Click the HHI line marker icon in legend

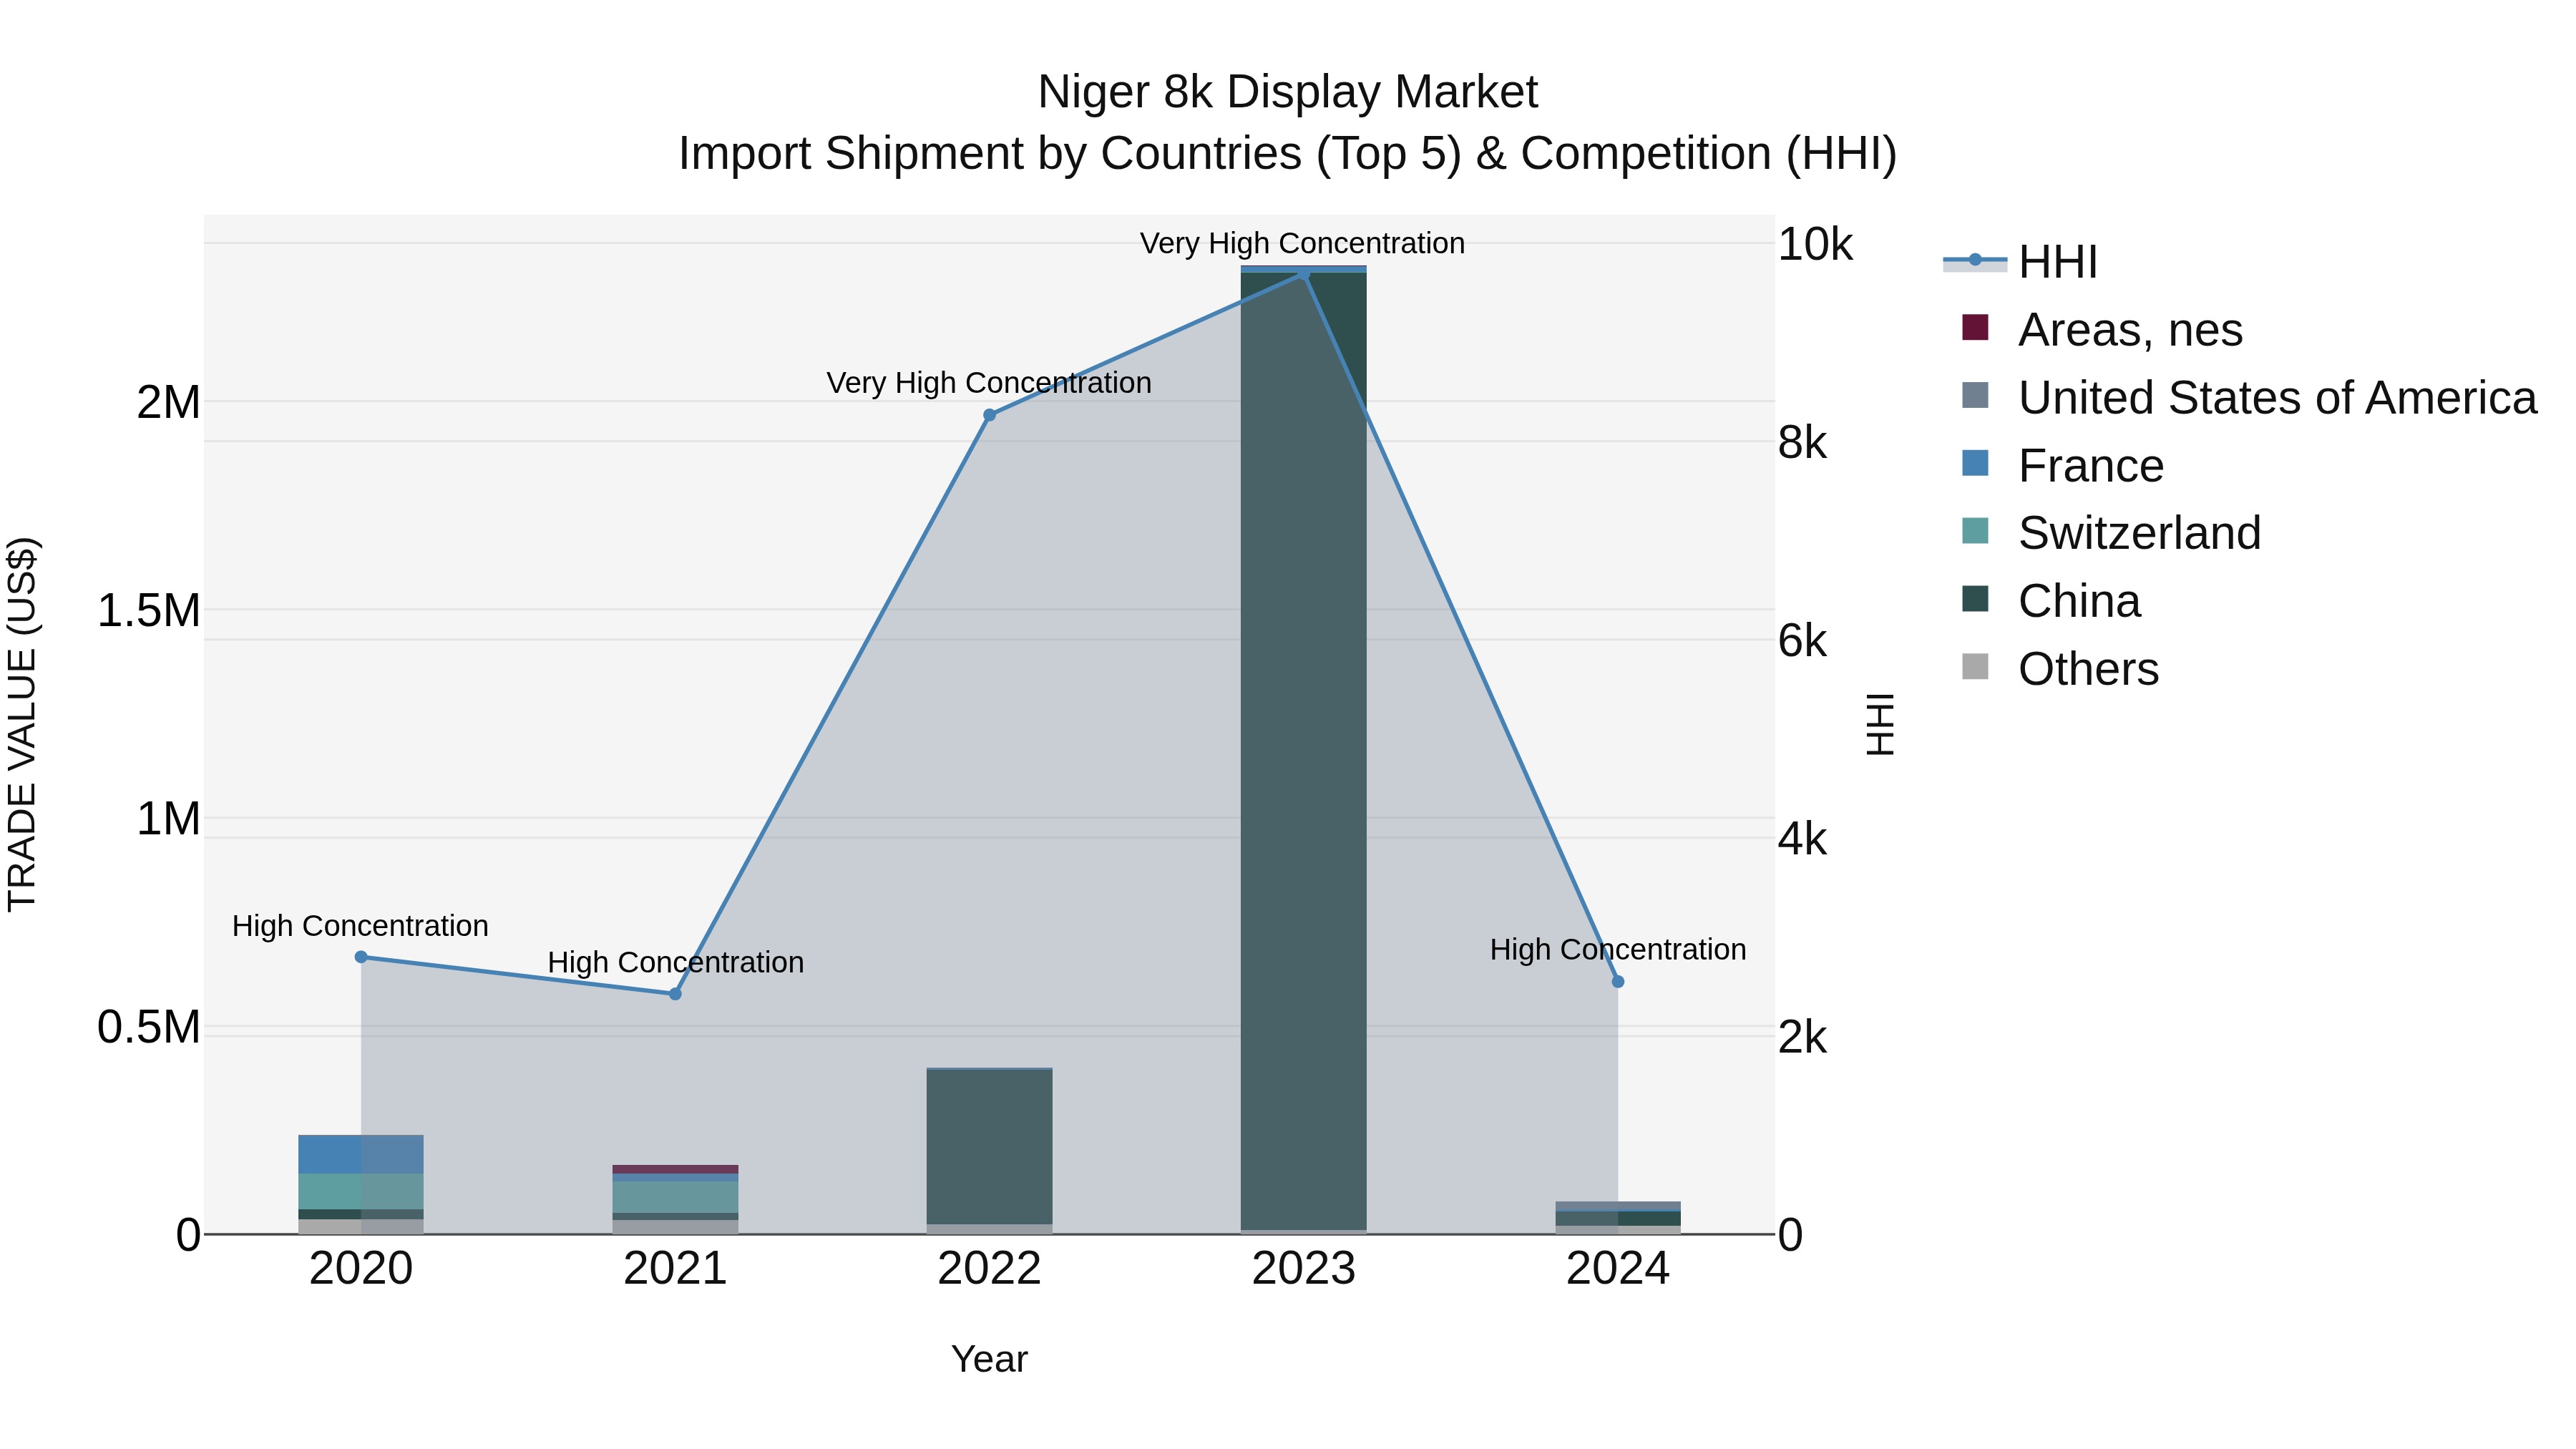1975,260
